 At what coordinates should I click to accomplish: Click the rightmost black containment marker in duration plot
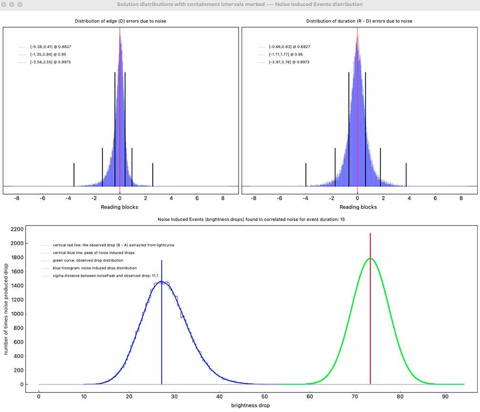click(x=406, y=175)
